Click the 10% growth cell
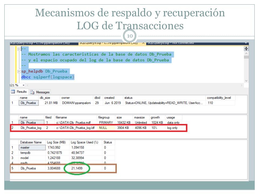This screenshot has width=259, height=194. click(x=157, y=128)
